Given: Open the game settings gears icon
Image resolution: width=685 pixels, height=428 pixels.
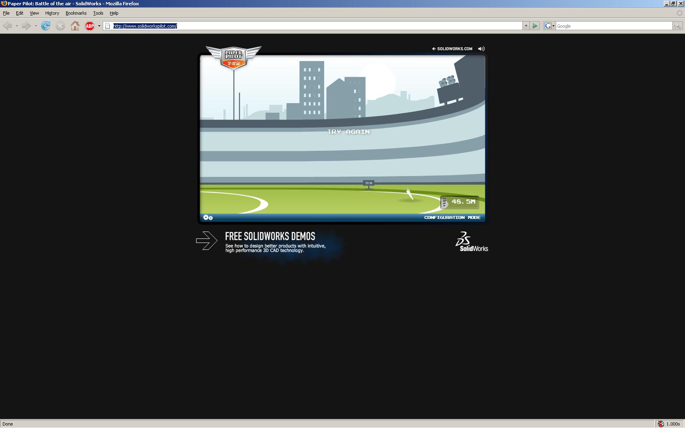Looking at the screenshot, I should [208, 218].
